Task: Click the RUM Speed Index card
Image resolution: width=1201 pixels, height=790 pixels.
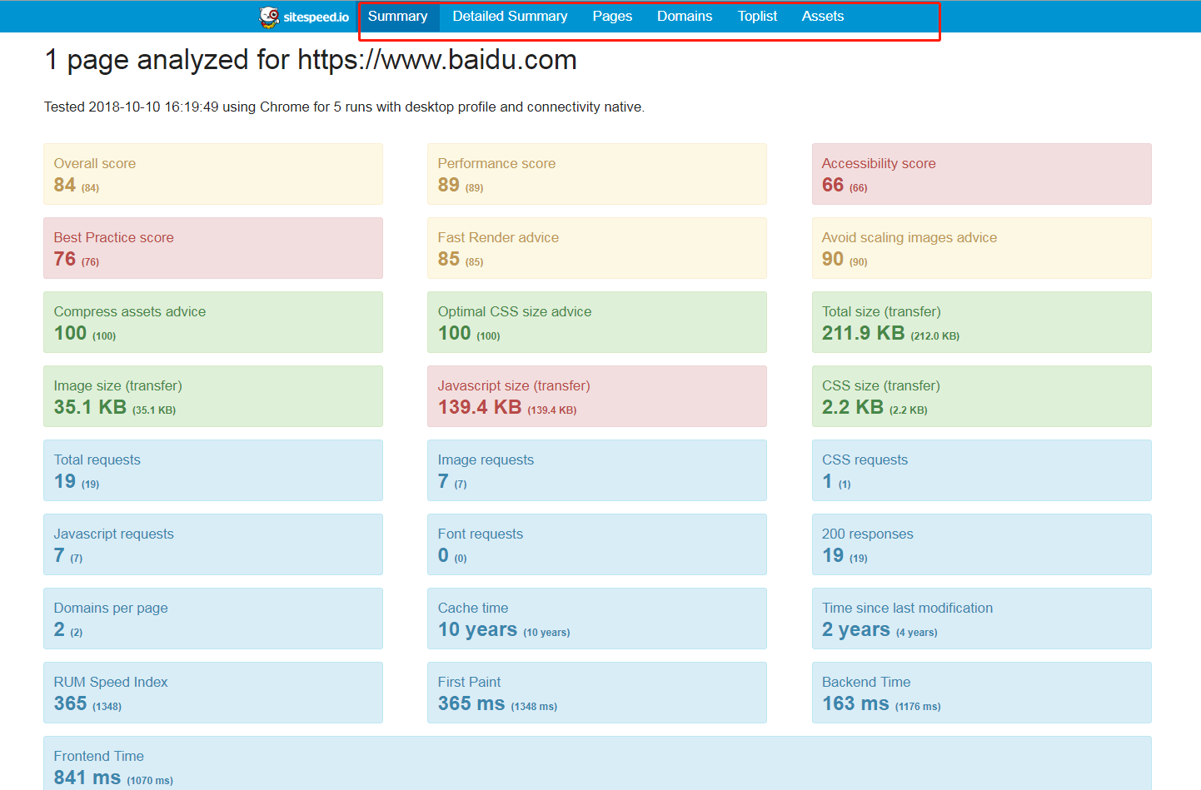Action: (x=213, y=693)
